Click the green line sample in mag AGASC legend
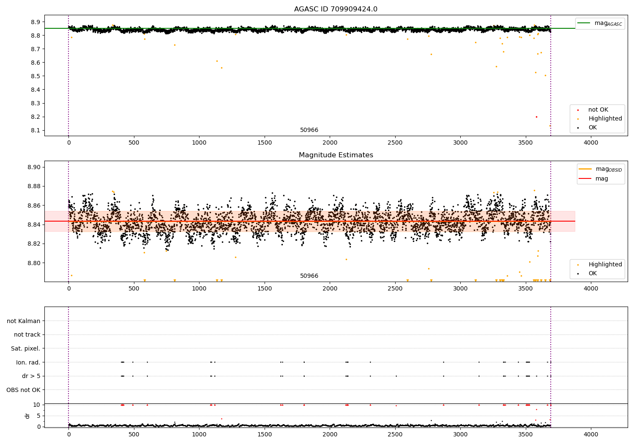Screen dimensions: 634x444 (x=584, y=23)
